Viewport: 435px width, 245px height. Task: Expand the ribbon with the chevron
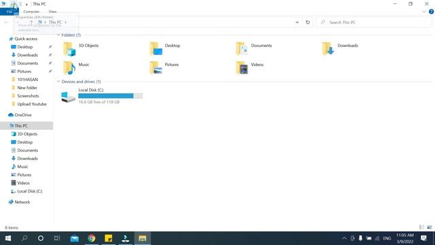coord(423,12)
